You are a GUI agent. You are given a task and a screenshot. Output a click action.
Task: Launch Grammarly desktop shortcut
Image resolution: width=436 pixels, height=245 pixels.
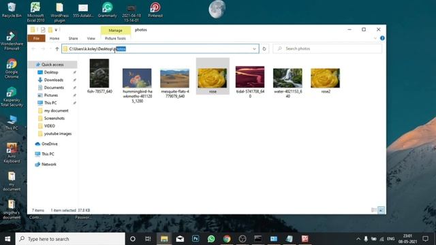pyautogui.click(x=108, y=10)
